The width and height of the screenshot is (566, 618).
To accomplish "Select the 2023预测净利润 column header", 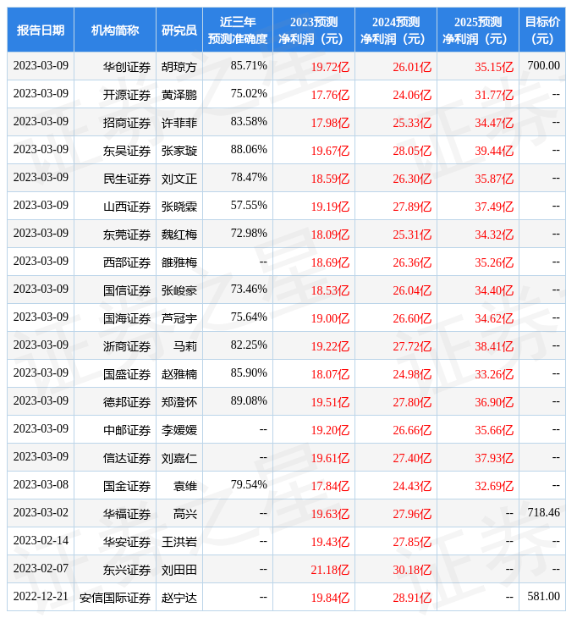I will click(313, 30).
